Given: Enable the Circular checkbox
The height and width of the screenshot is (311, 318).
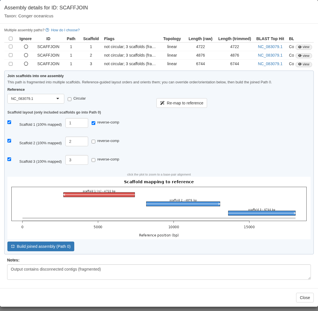Looking at the screenshot, I should tap(70, 99).
